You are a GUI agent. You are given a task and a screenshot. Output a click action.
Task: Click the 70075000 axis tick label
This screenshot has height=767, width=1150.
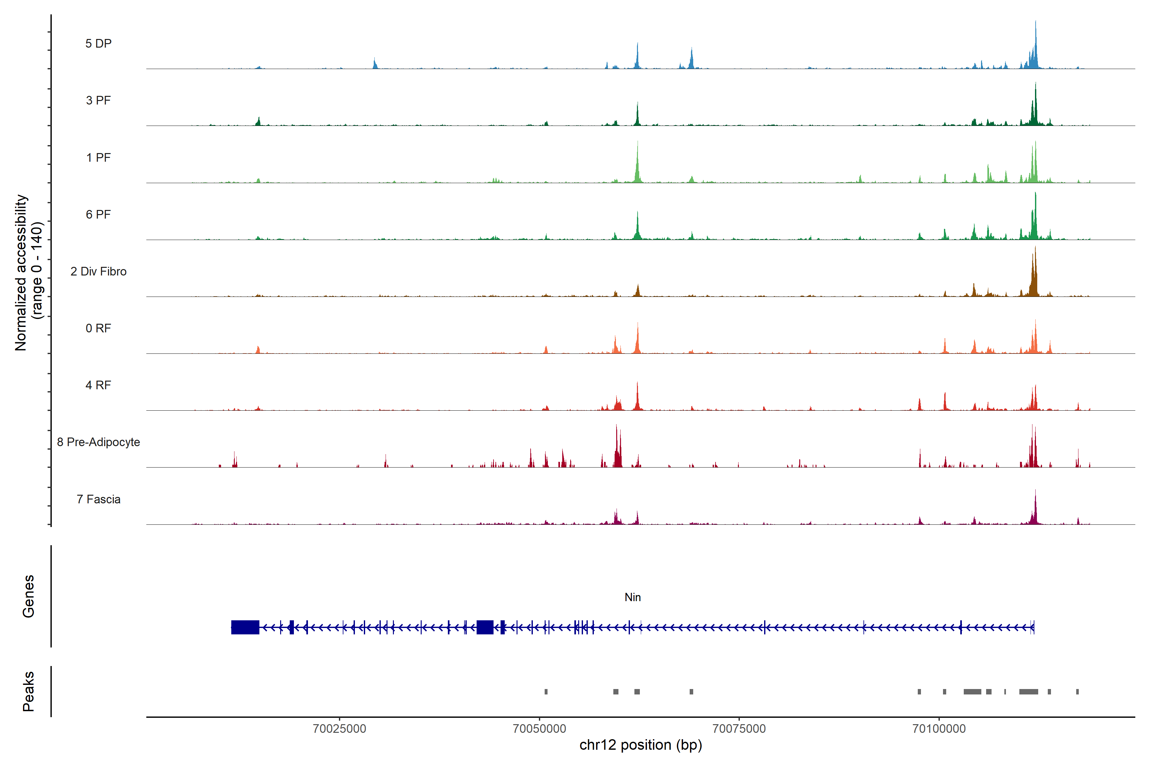tap(739, 728)
